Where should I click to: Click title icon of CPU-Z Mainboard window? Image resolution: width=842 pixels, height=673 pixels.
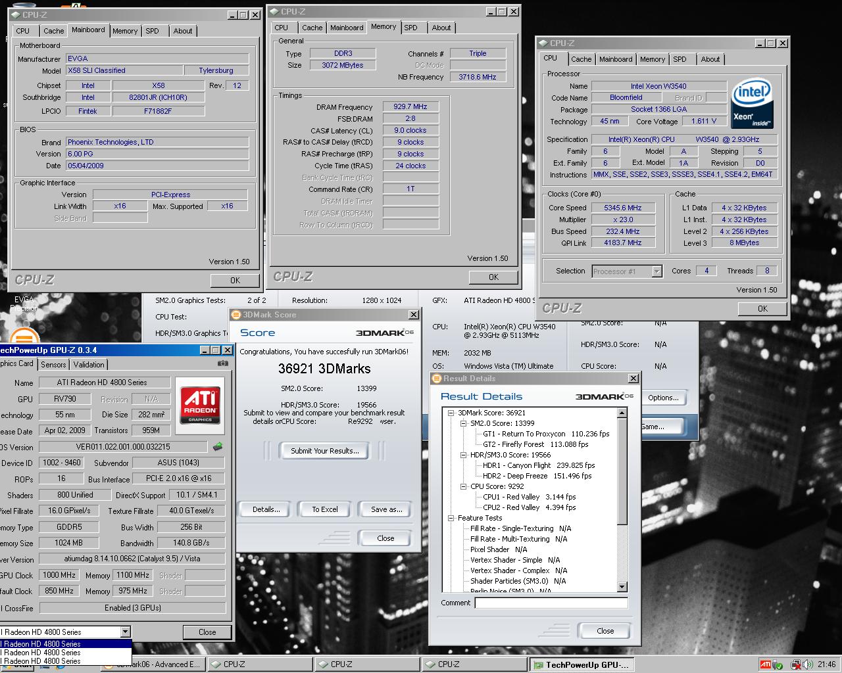16,14
